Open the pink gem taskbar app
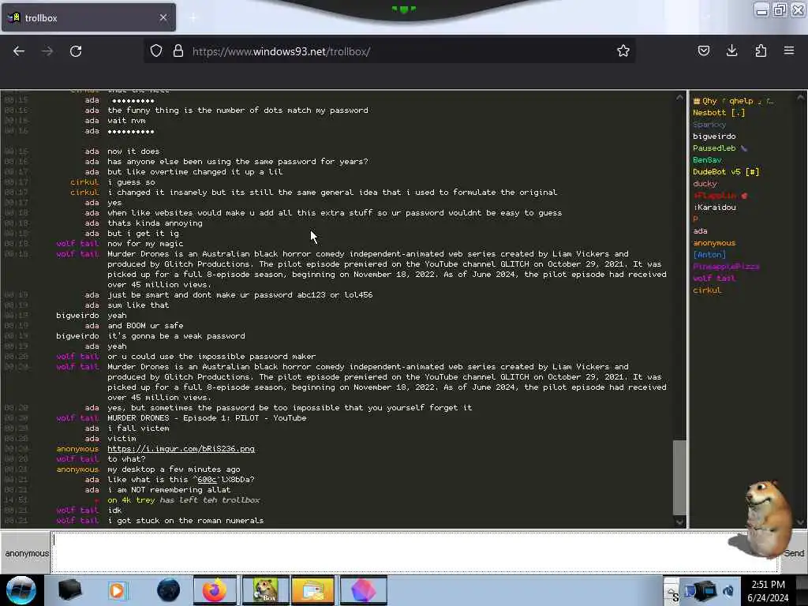Viewport: 808px width, 606px height. (x=363, y=590)
